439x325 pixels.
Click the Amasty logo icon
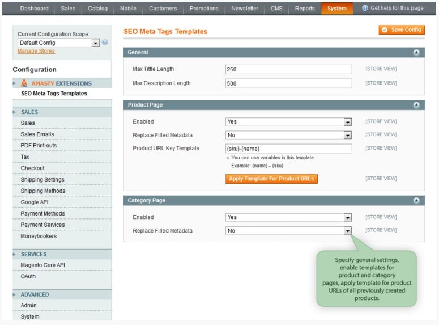pyautogui.click(x=24, y=83)
